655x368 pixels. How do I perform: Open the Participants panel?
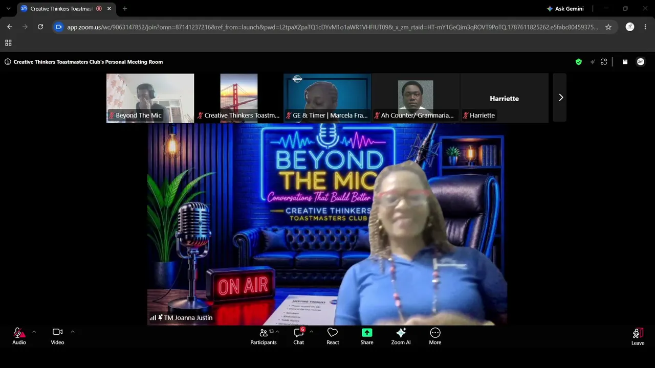point(264,336)
